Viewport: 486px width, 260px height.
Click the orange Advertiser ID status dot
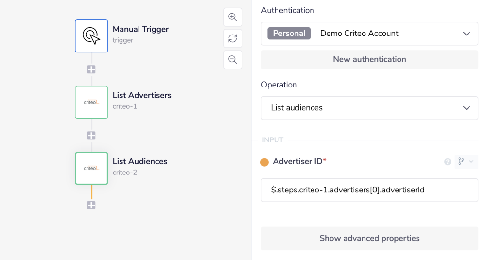click(265, 162)
